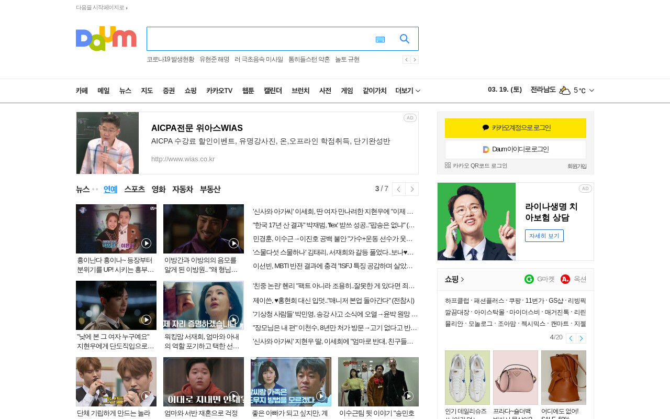Open 뉴스 in navigation bar
Image resolution: width=670 pixels, height=419 pixels.
[x=125, y=91]
